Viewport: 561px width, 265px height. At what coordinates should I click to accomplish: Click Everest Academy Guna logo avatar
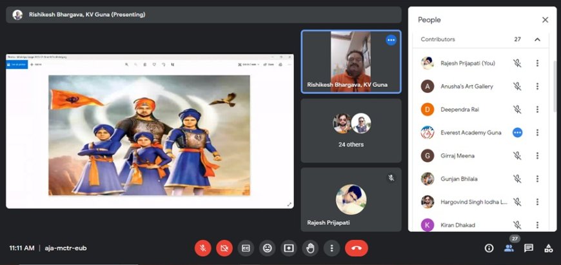click(427, 133)
